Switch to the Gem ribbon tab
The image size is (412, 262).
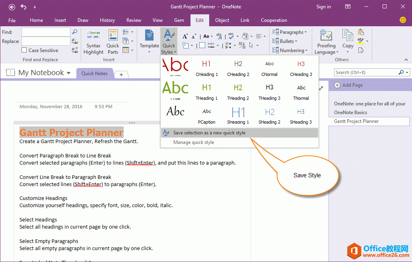point(179,20)
